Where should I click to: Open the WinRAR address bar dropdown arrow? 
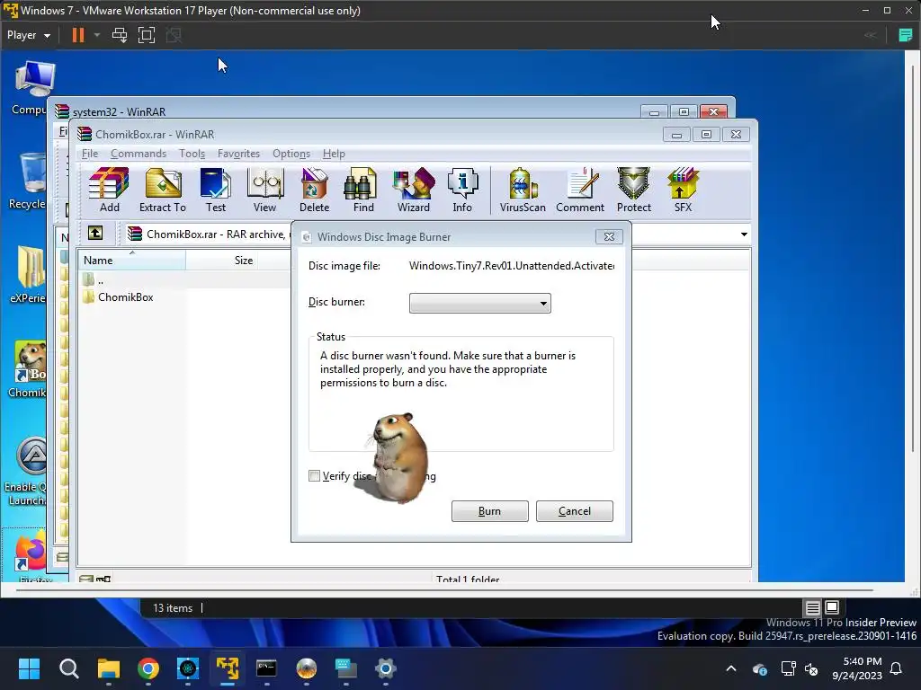(x=744, y=234)
